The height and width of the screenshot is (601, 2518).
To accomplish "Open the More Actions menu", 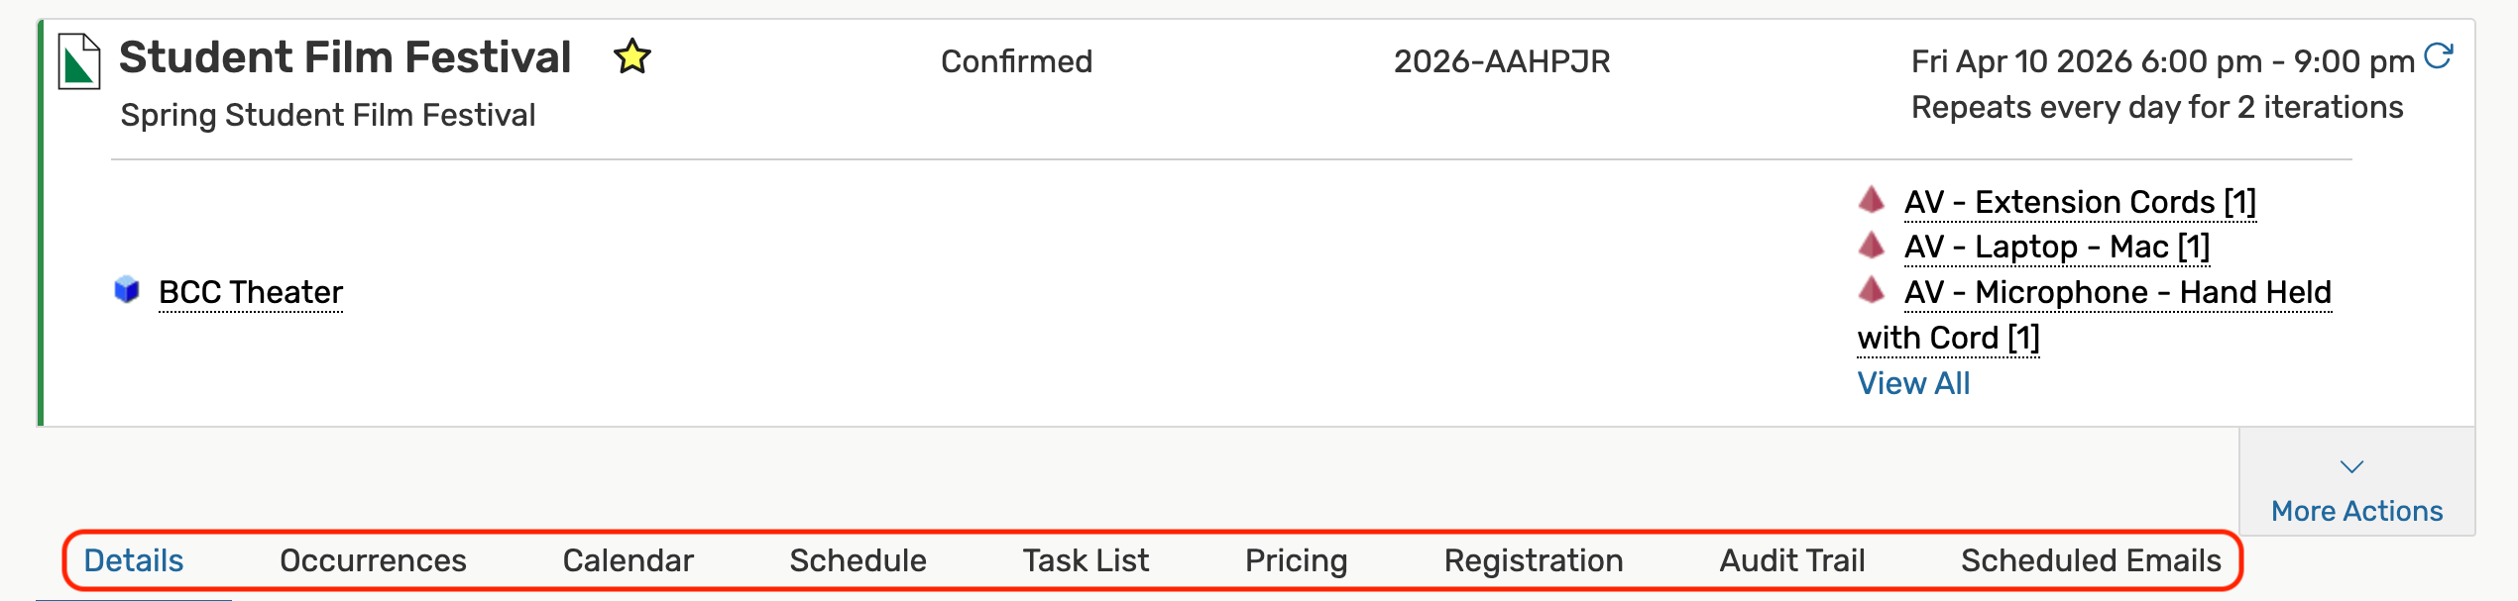I will click(x=2356, y=510).
